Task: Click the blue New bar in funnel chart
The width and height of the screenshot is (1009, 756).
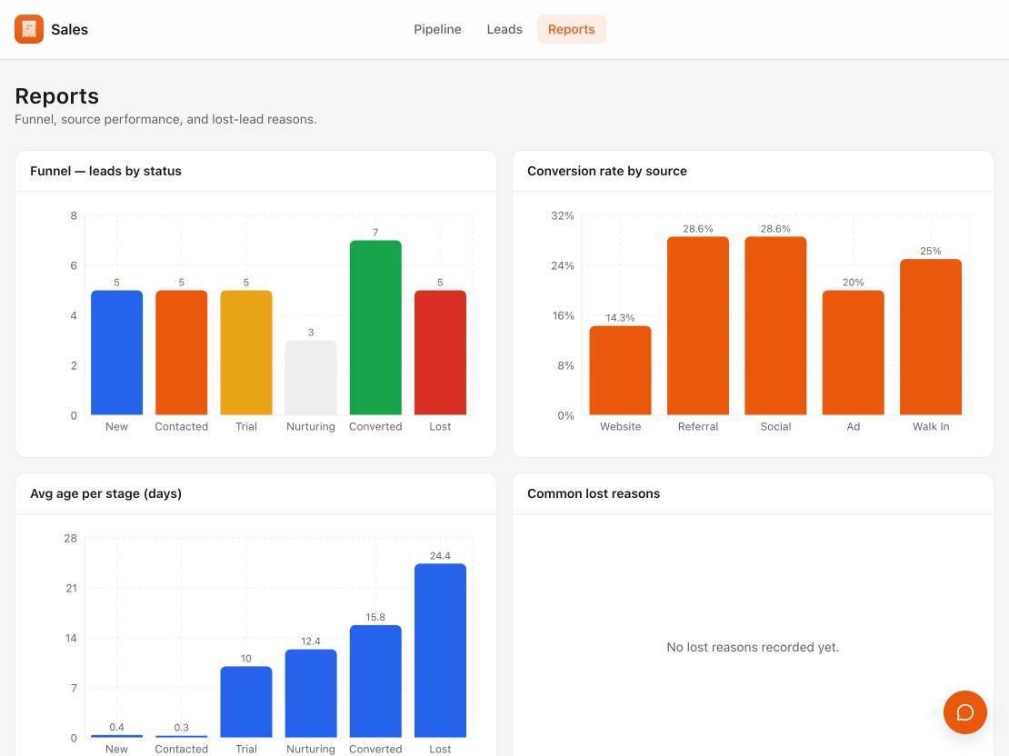Action: coord(116,353)
